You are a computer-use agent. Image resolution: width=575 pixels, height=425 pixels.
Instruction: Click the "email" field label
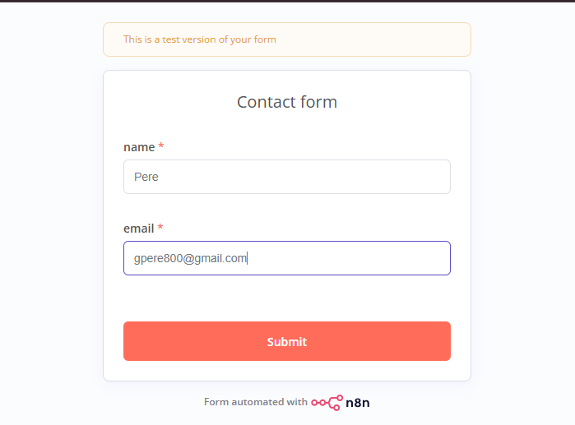(x=139, y=228)
